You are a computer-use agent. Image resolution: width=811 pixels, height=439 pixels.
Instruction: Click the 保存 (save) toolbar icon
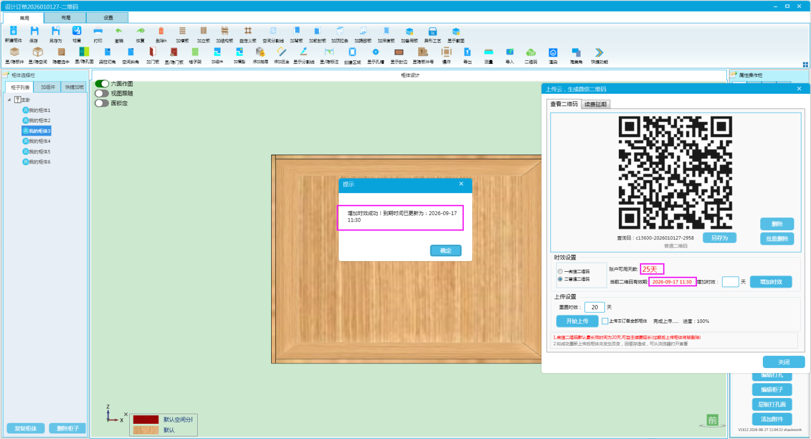pyautogui.click(x=34, y=31)
